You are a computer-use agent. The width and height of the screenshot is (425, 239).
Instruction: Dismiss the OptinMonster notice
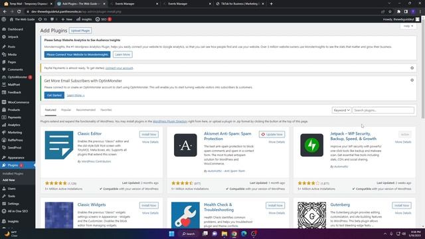pyautogui.click(x=412, y=80)
